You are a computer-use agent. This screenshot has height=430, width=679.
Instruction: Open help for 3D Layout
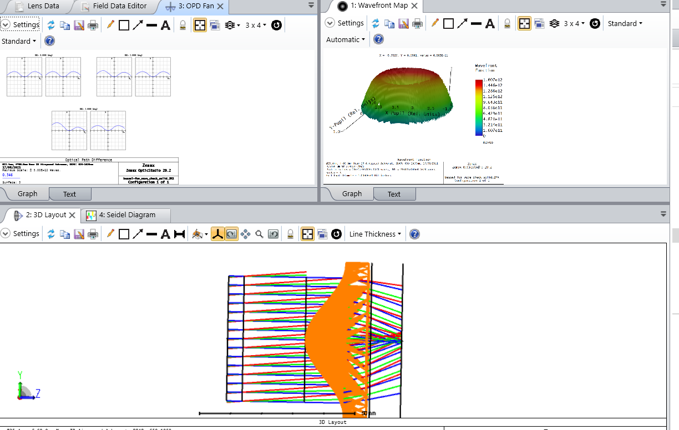[x=414, y=234]
